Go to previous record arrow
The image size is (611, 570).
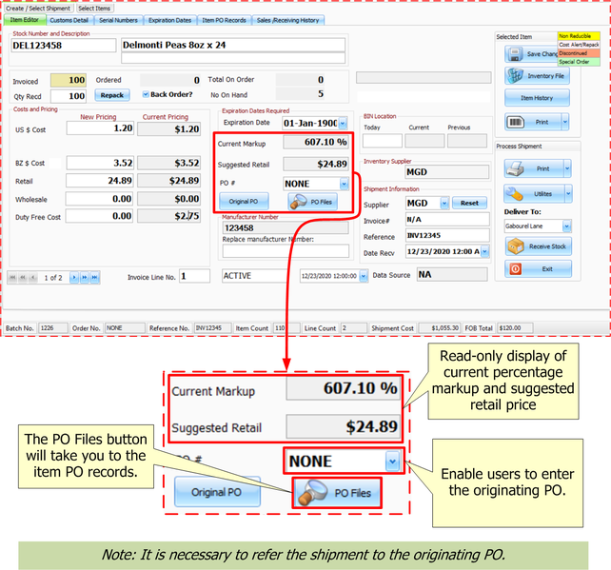pyautogui.click(x=33, y=278)
